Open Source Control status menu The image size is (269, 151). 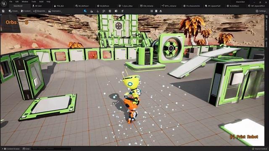pyautogui.click(x=259, y=149)
